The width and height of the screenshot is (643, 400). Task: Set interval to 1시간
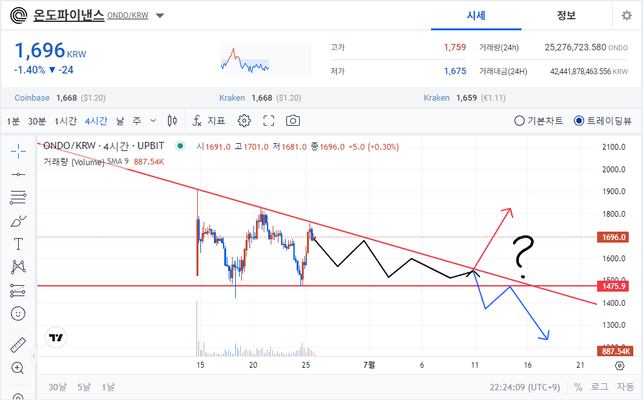point(66,121)
